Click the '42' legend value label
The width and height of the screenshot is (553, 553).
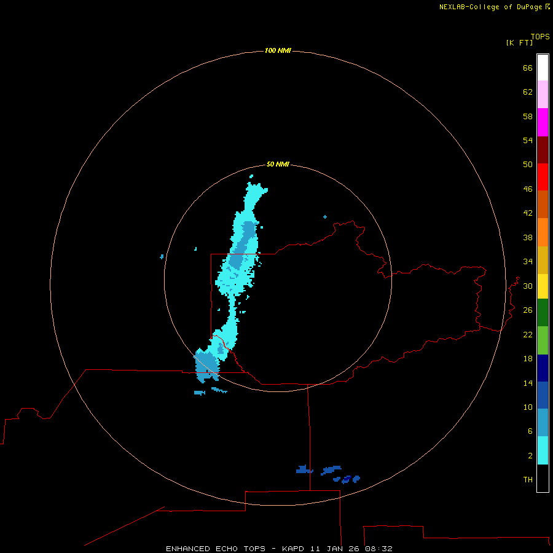528,213
